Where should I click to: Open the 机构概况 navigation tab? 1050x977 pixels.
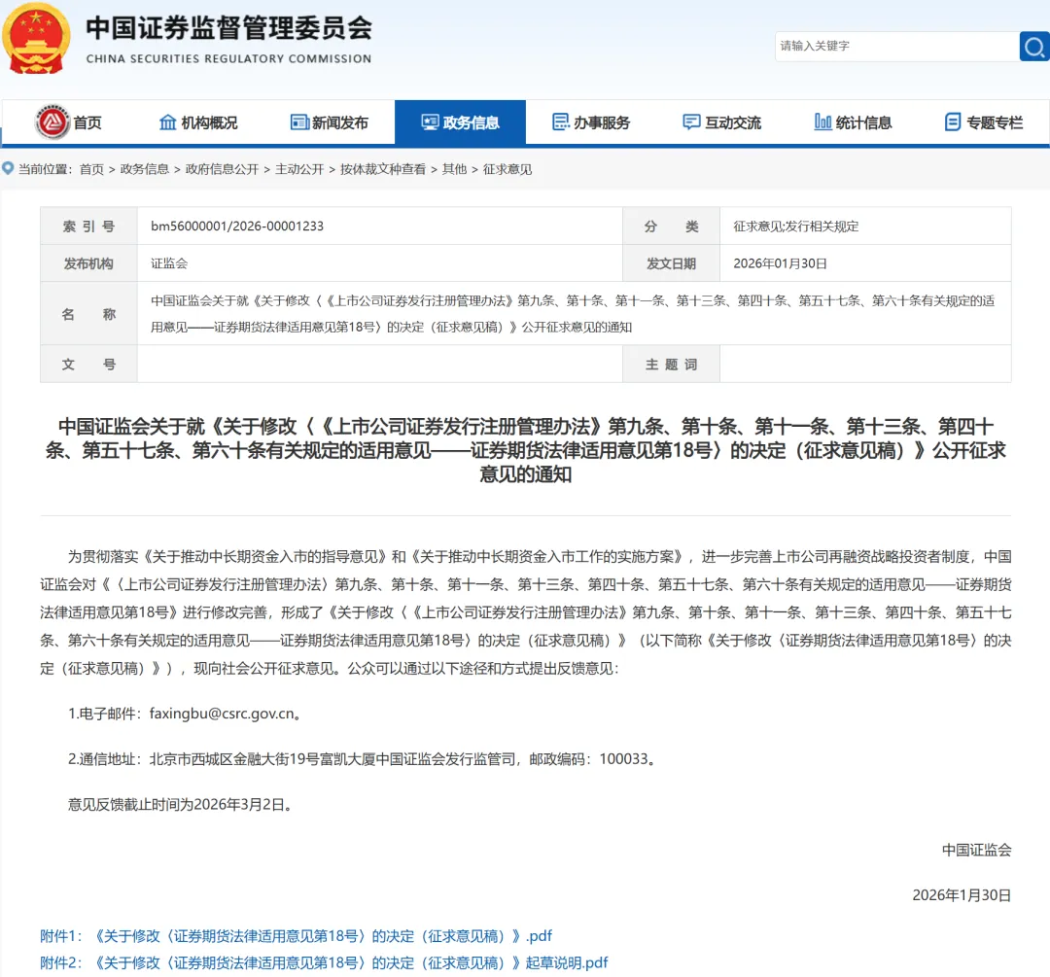[x=198, y=122]
